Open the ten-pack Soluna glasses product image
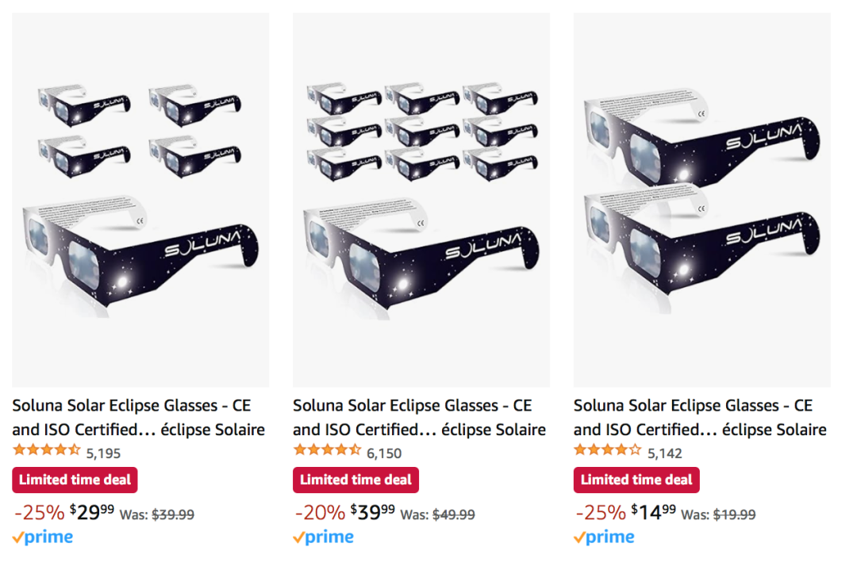Viewport: 857px width, 570px height. click(421, 200)
